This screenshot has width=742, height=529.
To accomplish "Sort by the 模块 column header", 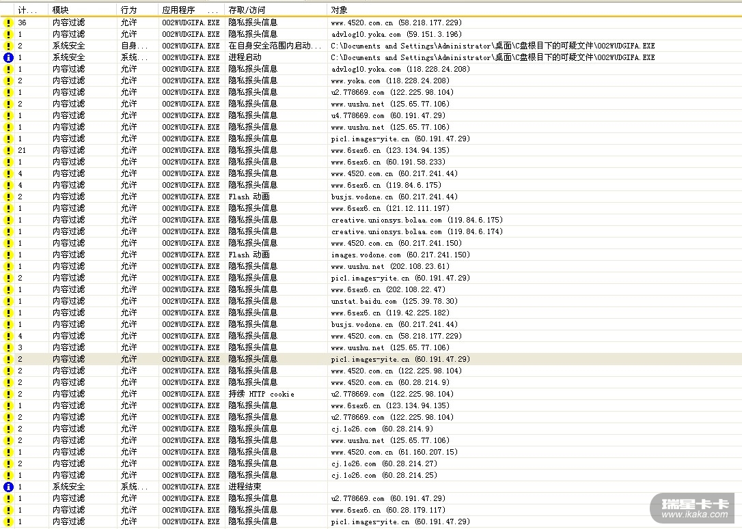I will tap(82, 10).
